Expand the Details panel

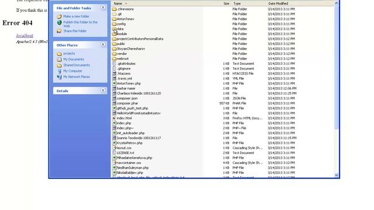coord(103,91)
